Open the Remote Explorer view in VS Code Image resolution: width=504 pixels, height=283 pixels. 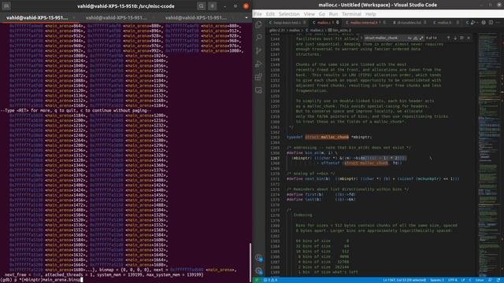tap(258, 90)
